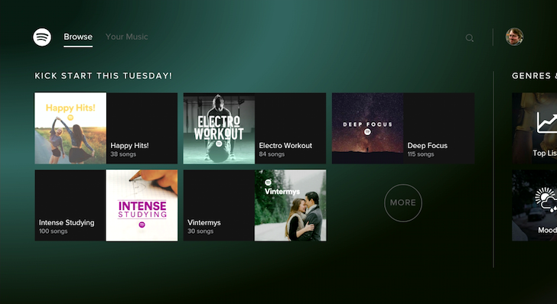This screenshot has width=557, height=304.
Task: Open the Happy Hits! playlist title
Action: click(129, 145)
